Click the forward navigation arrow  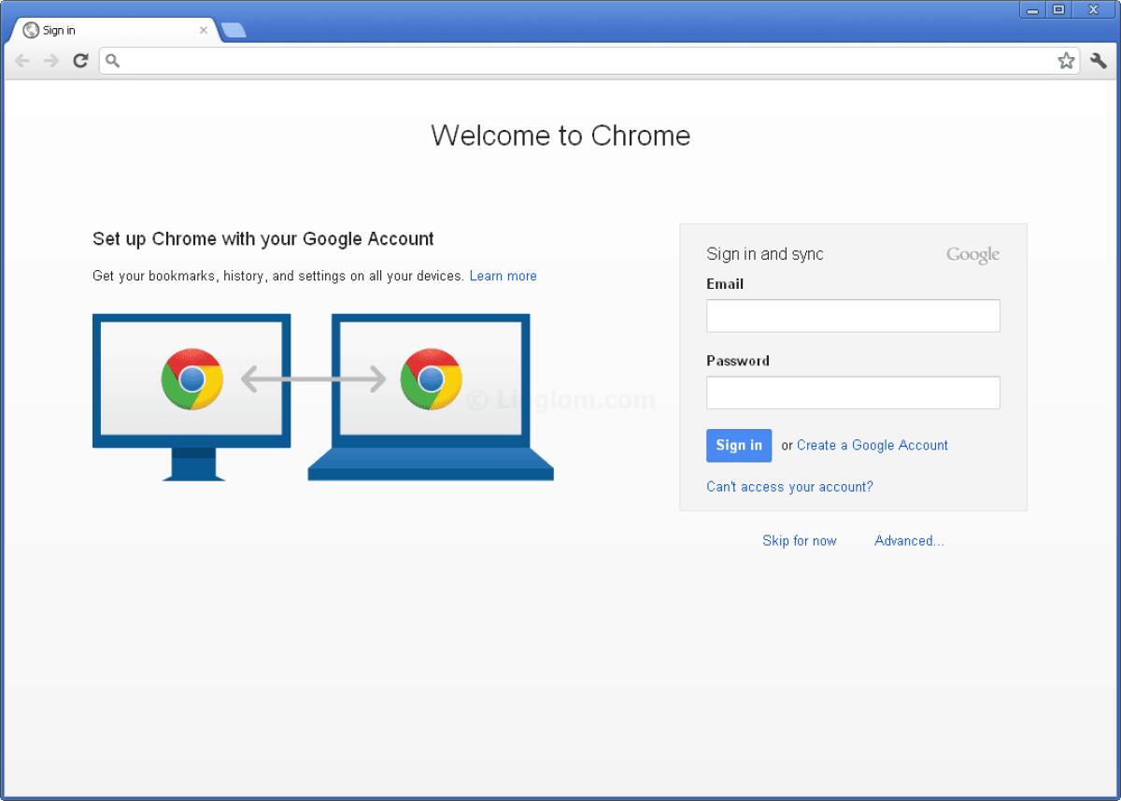(50, 60)
